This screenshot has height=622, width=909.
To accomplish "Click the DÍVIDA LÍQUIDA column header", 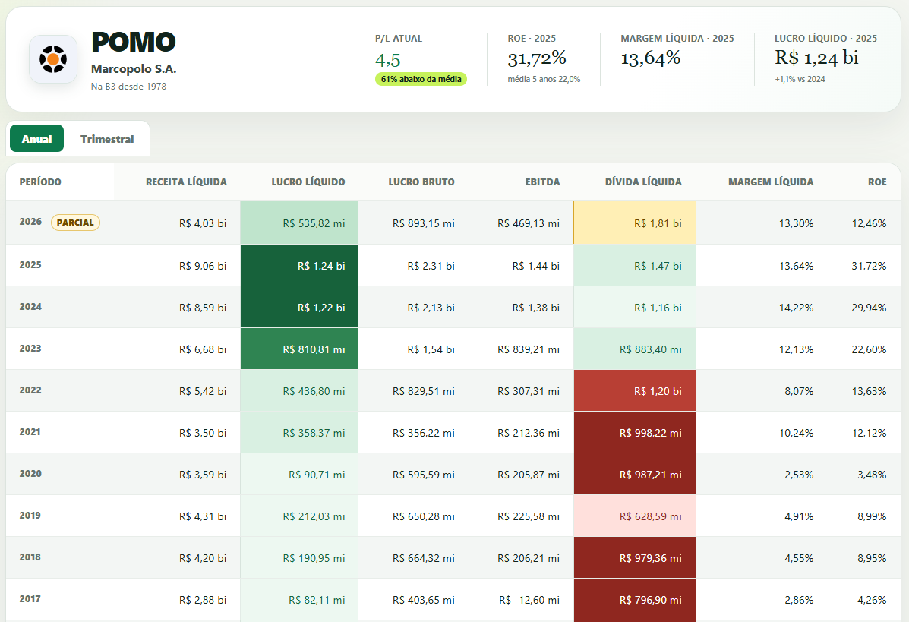I will 643,182.
